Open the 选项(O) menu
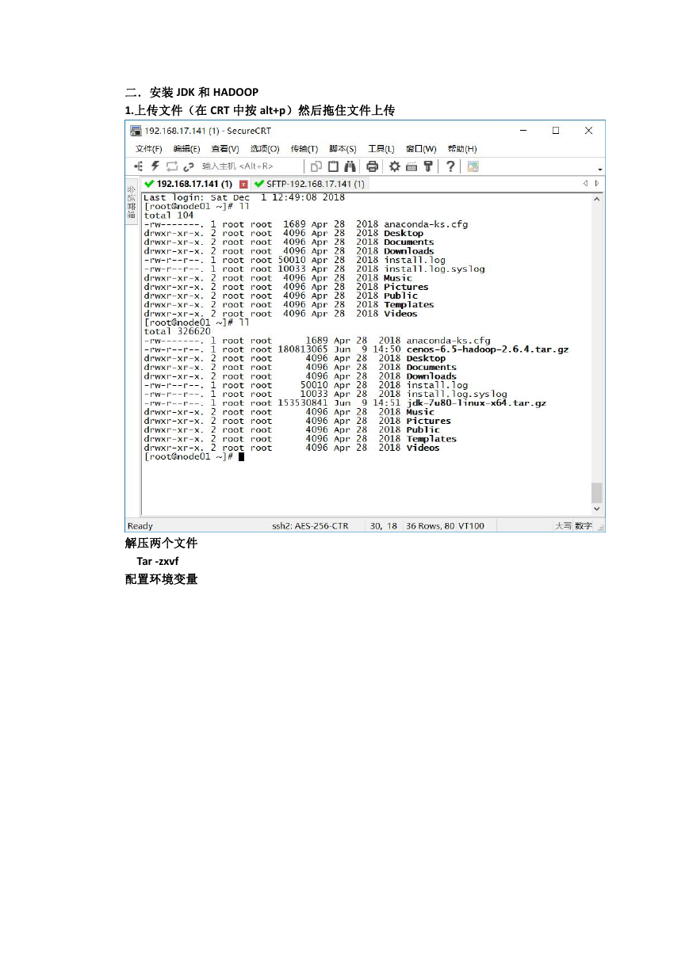689x973 pixels. tap(265, 149)
